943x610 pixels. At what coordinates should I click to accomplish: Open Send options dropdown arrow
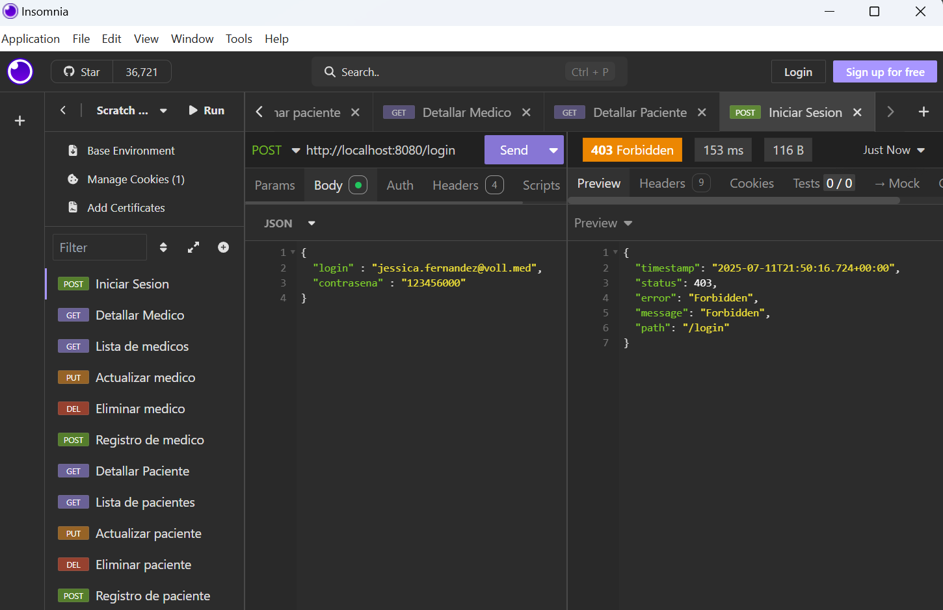[553, 150]
